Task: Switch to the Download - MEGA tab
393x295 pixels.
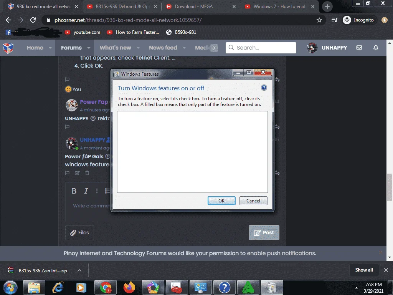Action: pyautogui.click(x=200, y=7)
